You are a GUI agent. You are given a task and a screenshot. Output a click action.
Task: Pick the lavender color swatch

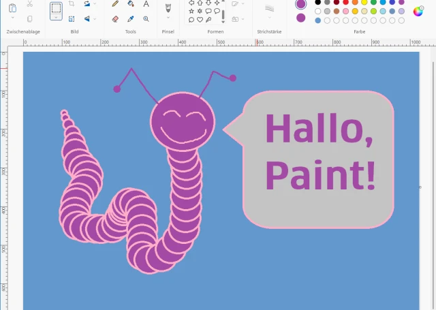point(401,11)
